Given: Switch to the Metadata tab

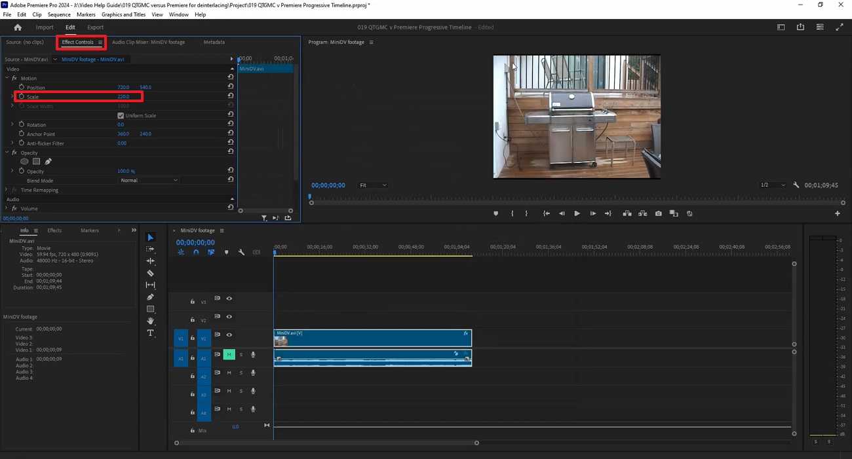Looking at the screenshot, I should [214, 42].
